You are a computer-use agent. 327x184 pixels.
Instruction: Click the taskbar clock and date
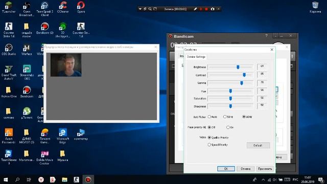click(308, 179)
